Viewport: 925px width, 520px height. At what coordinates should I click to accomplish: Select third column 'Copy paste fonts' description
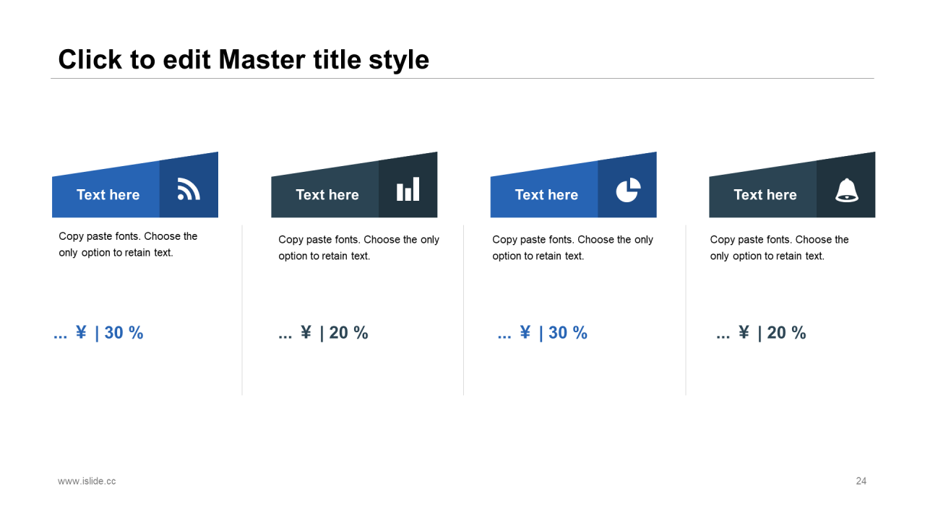coord(572,248)
